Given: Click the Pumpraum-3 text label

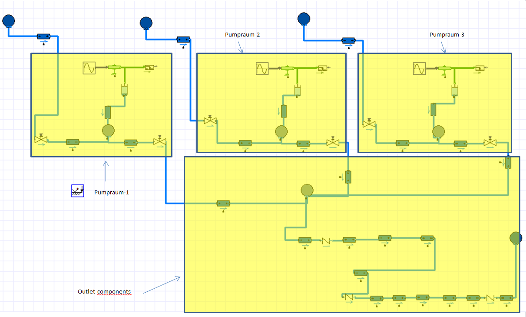Looking at the screenshot, I should point(447,35).
